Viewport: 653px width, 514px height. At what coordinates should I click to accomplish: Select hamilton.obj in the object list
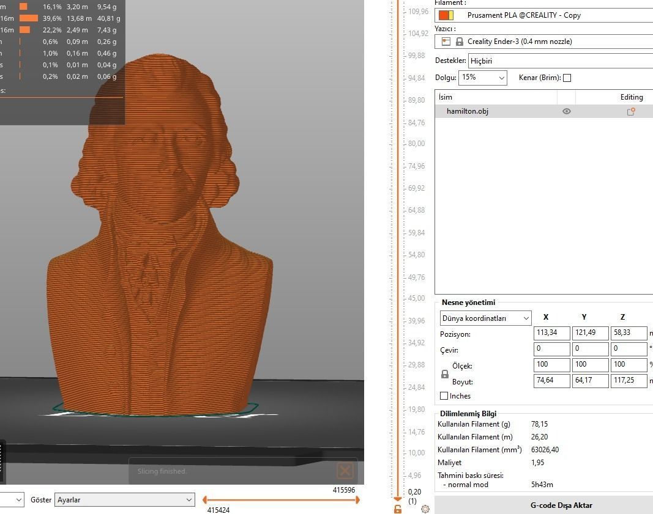pyautogui.click(x=468, y=111)
